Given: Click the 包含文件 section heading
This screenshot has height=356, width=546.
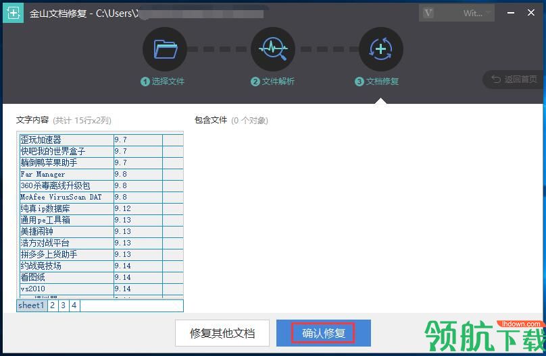Looking at the screenshot, I should 211,120.
